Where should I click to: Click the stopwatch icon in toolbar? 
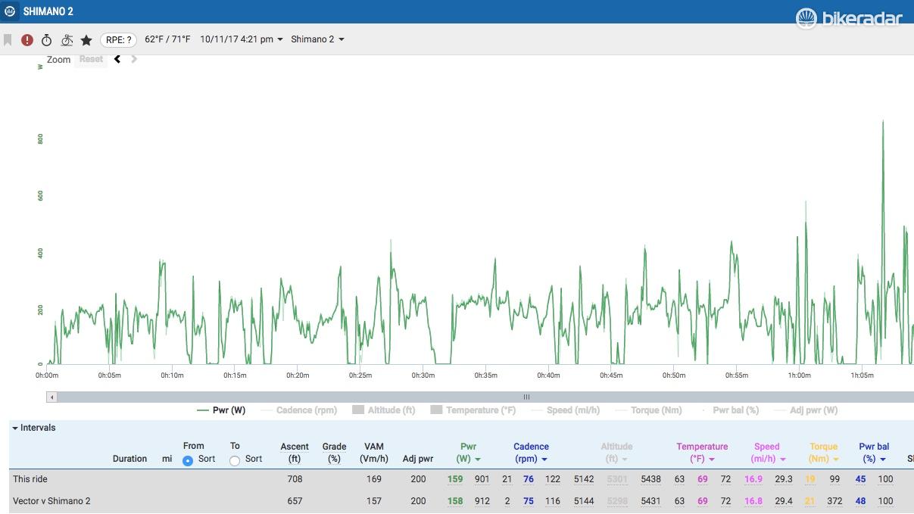[x=47, y=39]
